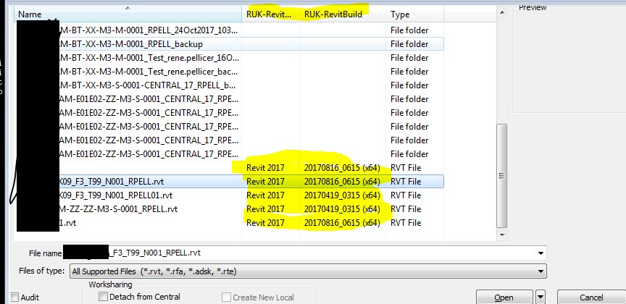Click the vertical scrollbar thumb

(502, 176)
